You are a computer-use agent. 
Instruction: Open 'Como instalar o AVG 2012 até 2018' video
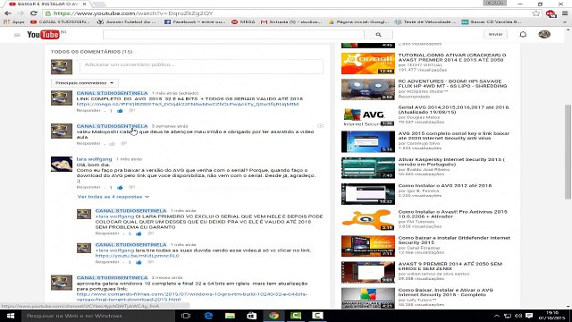point(445,186)
